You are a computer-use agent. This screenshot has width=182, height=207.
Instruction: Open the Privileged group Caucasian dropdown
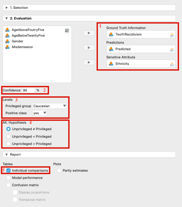tap(49, 106)
